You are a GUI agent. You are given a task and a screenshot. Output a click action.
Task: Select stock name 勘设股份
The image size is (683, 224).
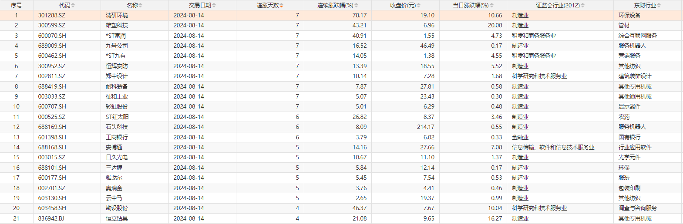pos(117,208)
